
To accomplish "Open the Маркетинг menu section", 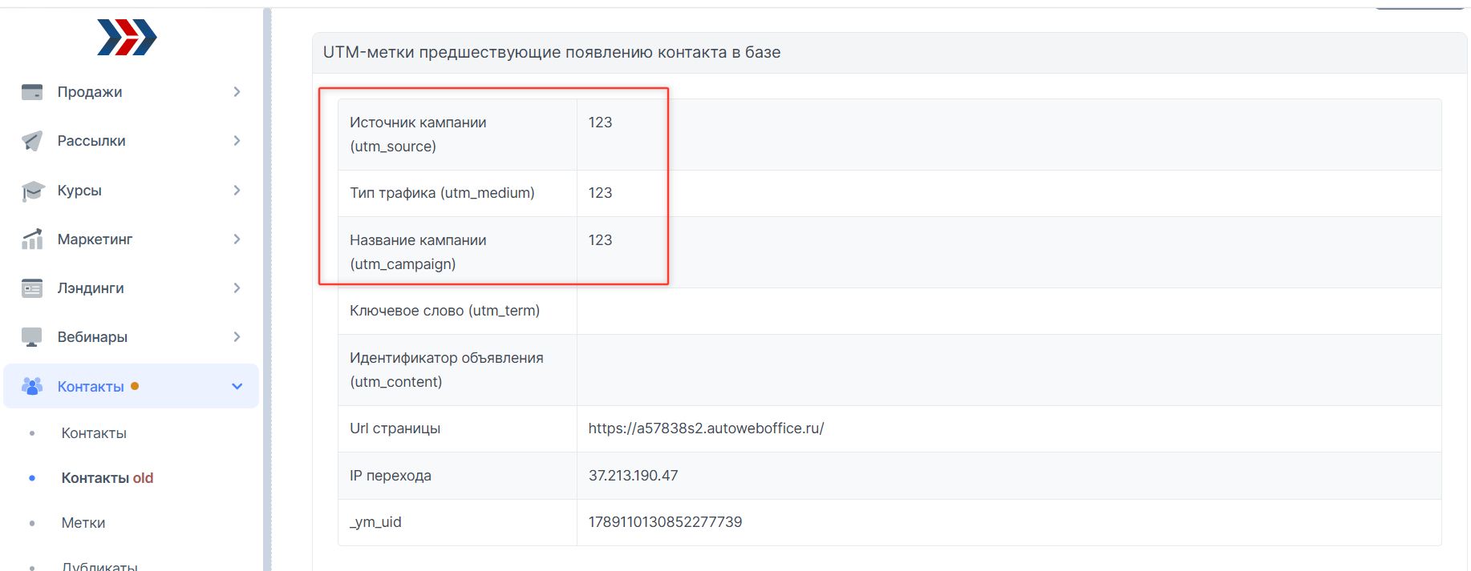I will coord(95,239).
